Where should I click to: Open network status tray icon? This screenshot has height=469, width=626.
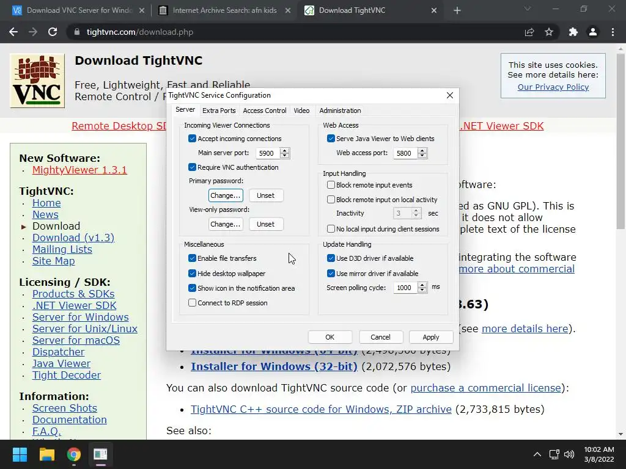point(554,454)
